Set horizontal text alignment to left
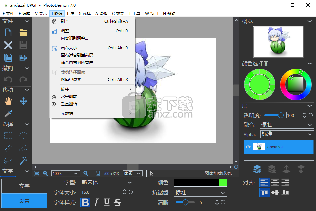Image resolution: width=316 pixels, height=211 pixels. point(264,182)
